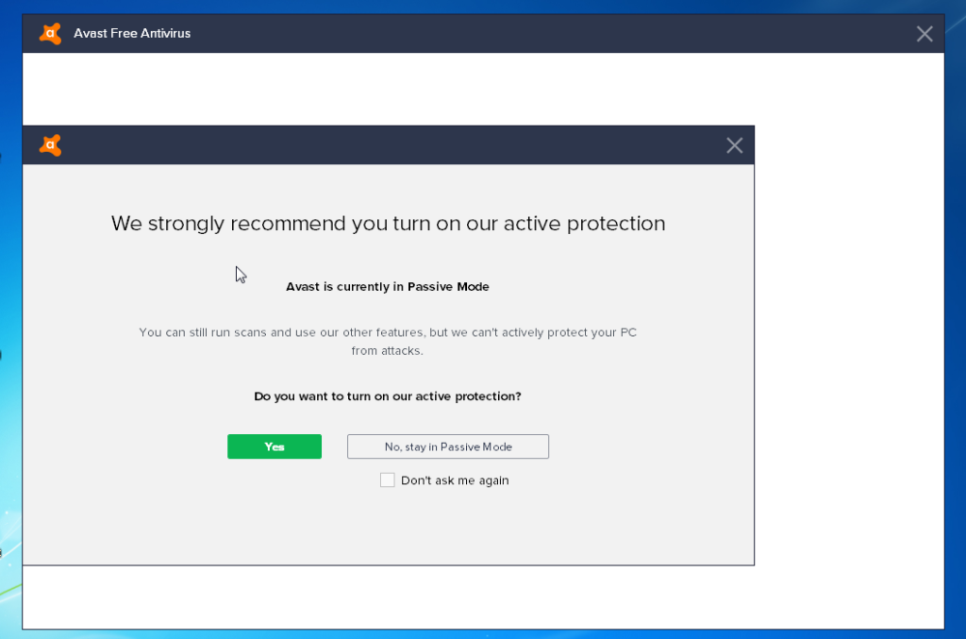Close the Avast Free Antivirus window
The width and height of the screenshot is (966, 639).
click(924, 34)
